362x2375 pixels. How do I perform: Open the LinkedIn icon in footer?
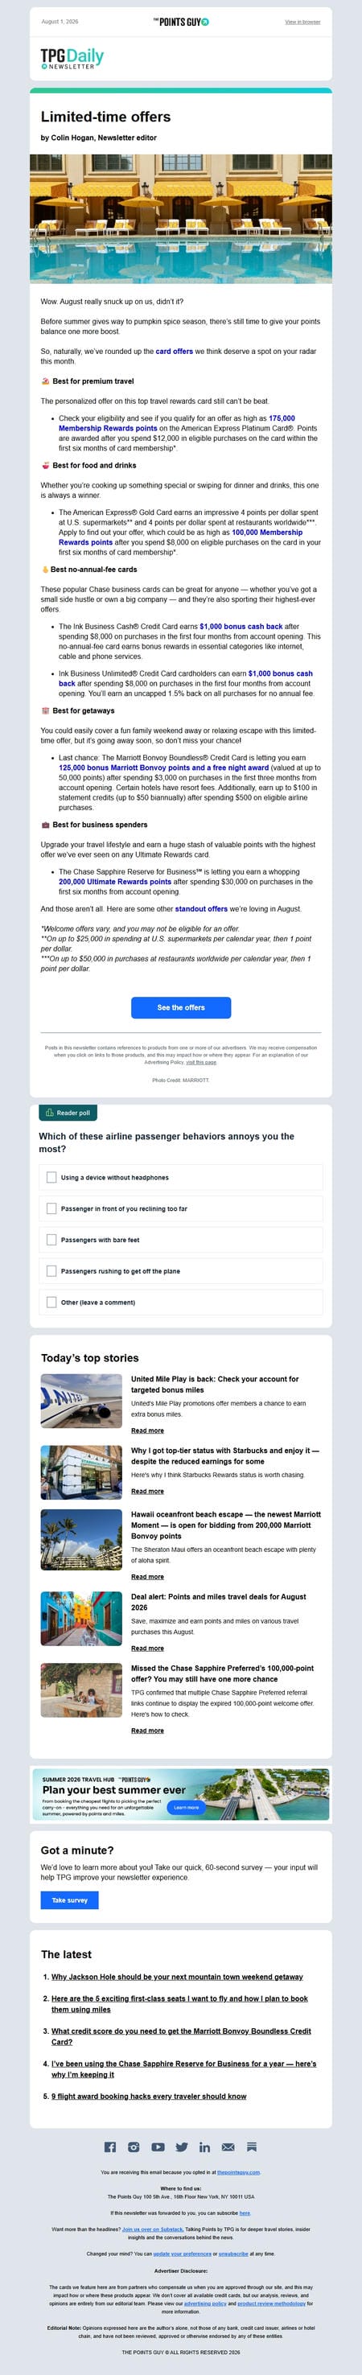tap(204, 2147)
